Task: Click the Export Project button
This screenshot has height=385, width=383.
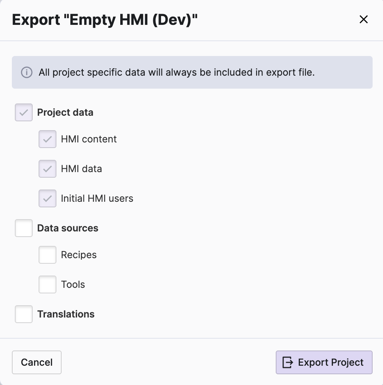Action: [324, 362]
